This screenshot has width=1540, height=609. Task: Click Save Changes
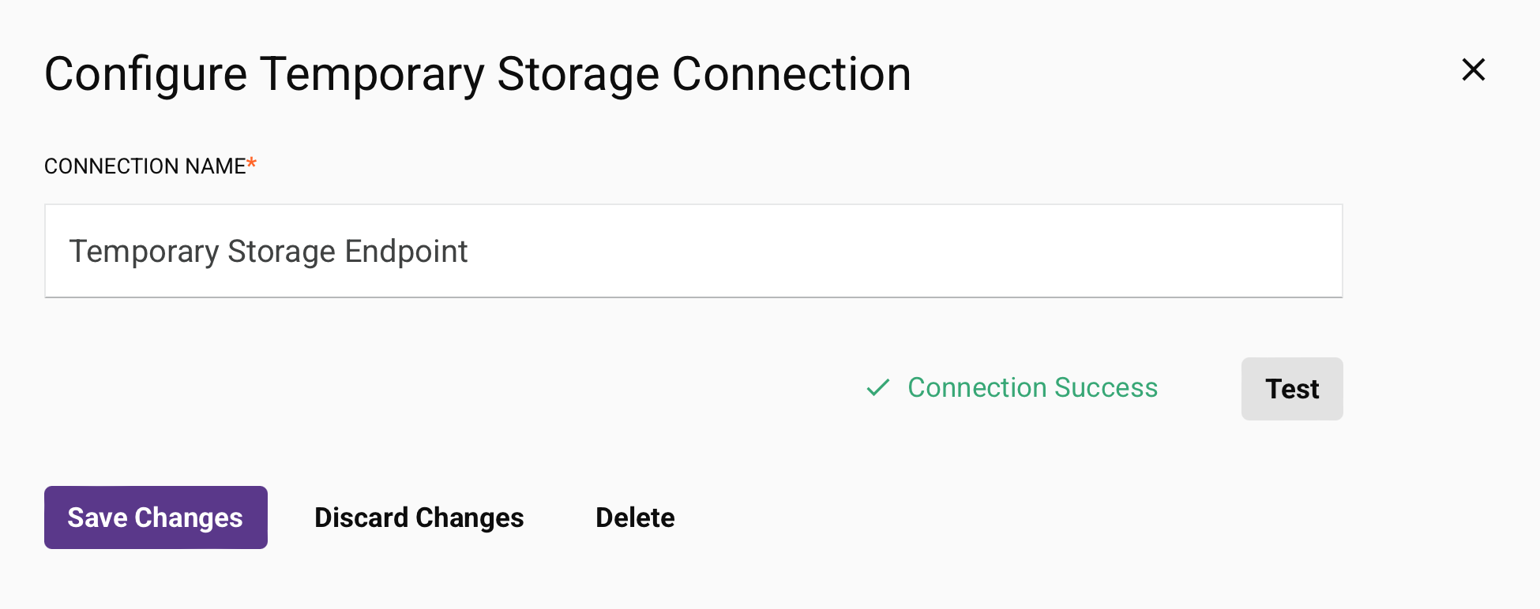[x=156, y=517]
